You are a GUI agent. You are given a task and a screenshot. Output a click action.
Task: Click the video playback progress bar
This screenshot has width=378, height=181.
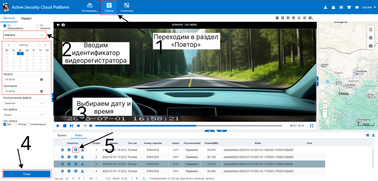pos(188,126)
